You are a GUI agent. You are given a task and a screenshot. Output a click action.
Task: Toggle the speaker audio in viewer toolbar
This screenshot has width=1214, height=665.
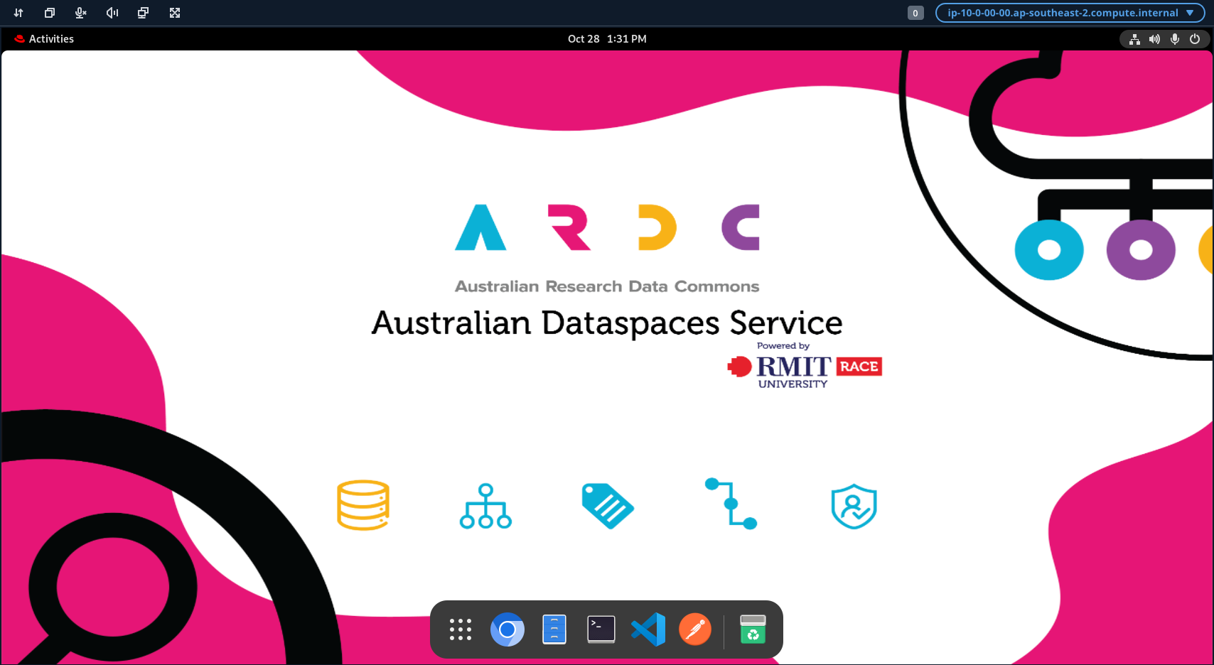tap(112, 13)
